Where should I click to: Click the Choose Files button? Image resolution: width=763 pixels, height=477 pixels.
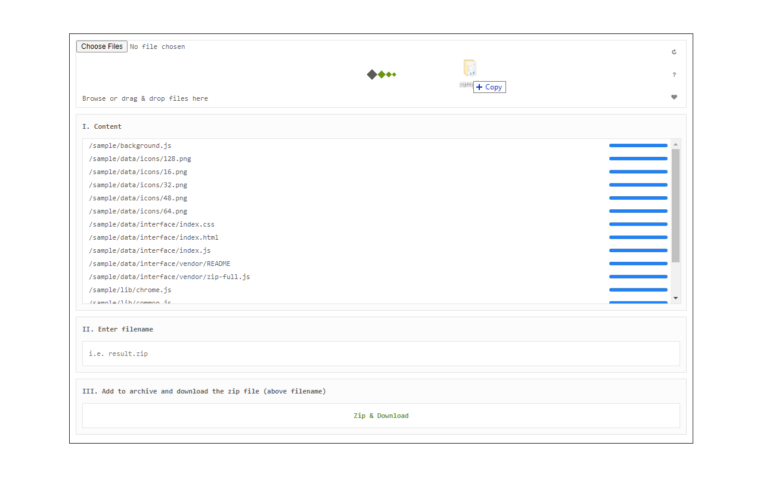pyautogui.click(x=102, y=47)
